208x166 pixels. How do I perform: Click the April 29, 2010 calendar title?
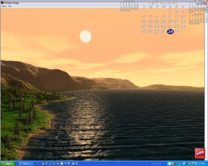pos(164,3)
